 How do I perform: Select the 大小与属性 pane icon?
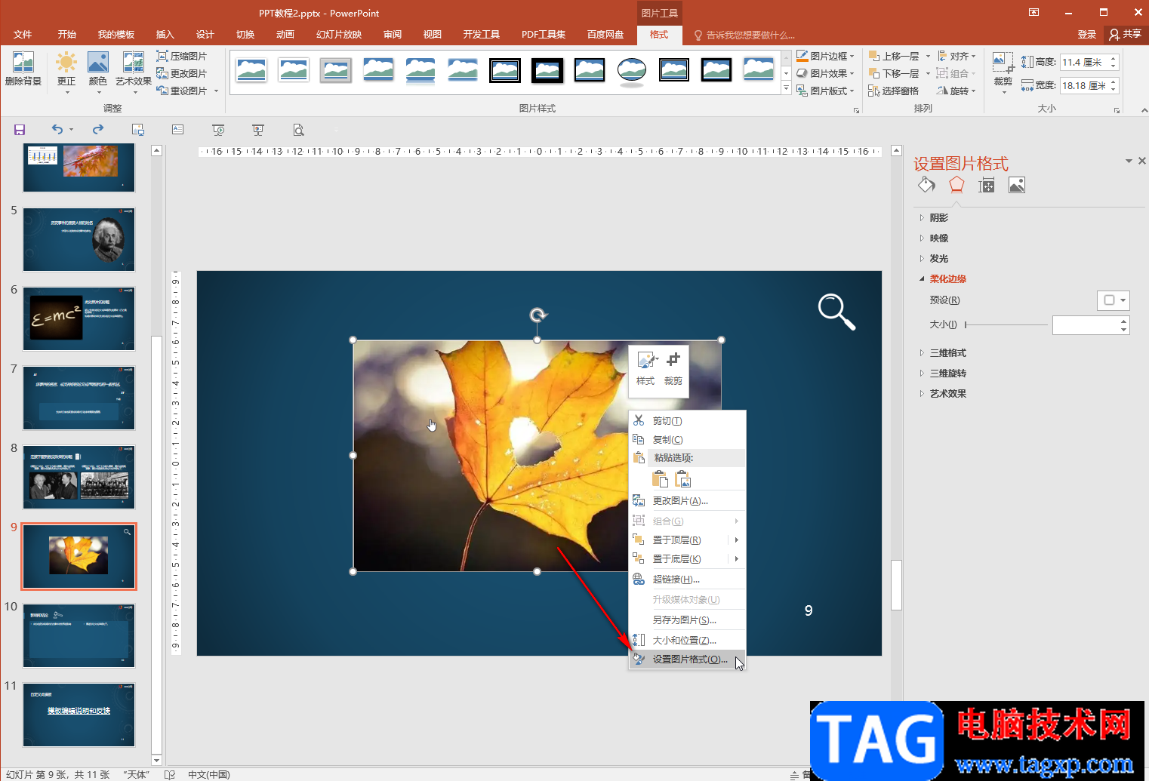tap(987, 185)
